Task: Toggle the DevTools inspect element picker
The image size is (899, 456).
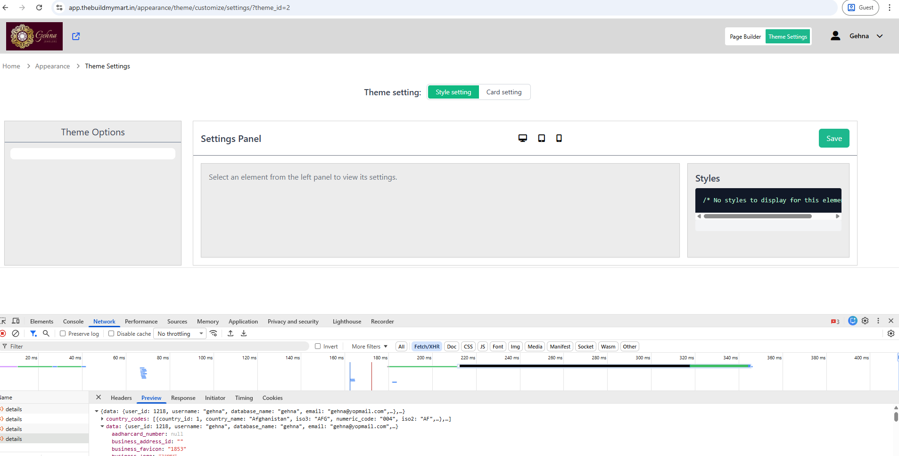Action: [3, 321]
